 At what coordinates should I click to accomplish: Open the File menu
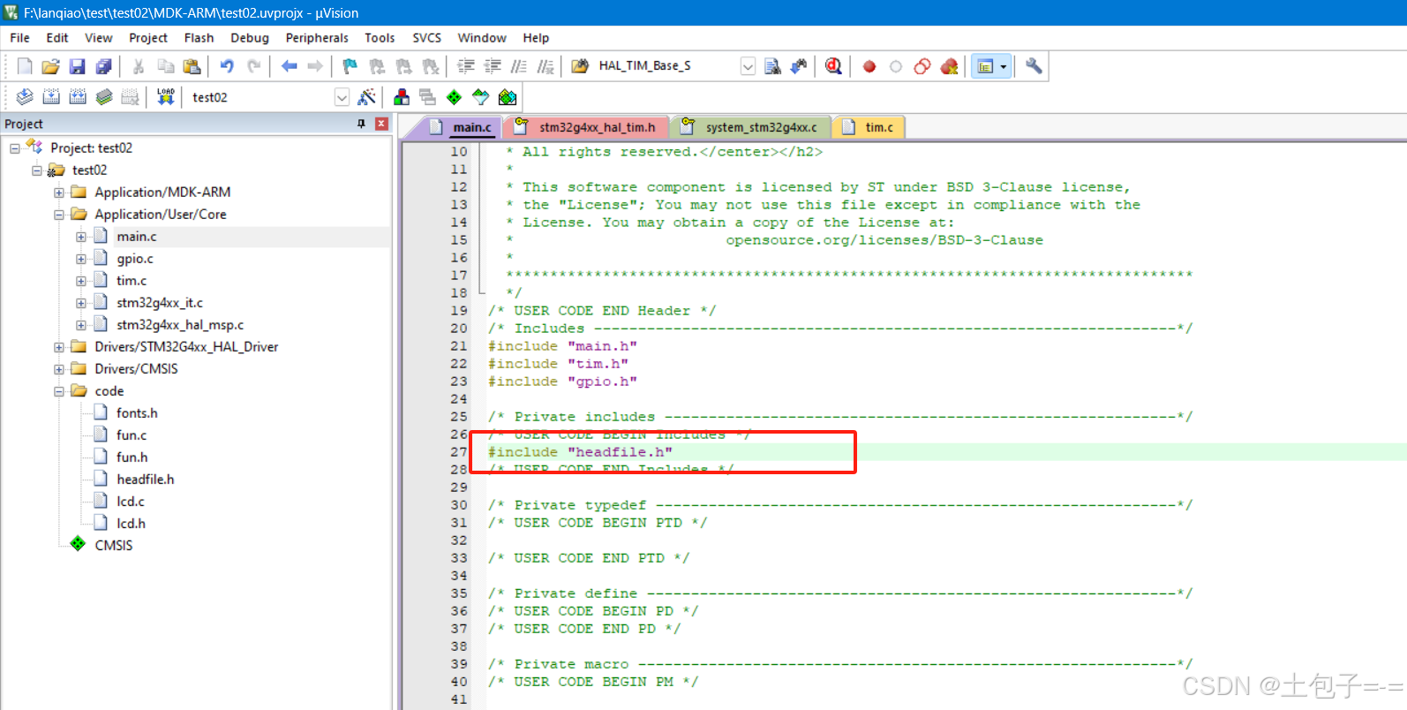pyautogui.click(x=19, y=38)
